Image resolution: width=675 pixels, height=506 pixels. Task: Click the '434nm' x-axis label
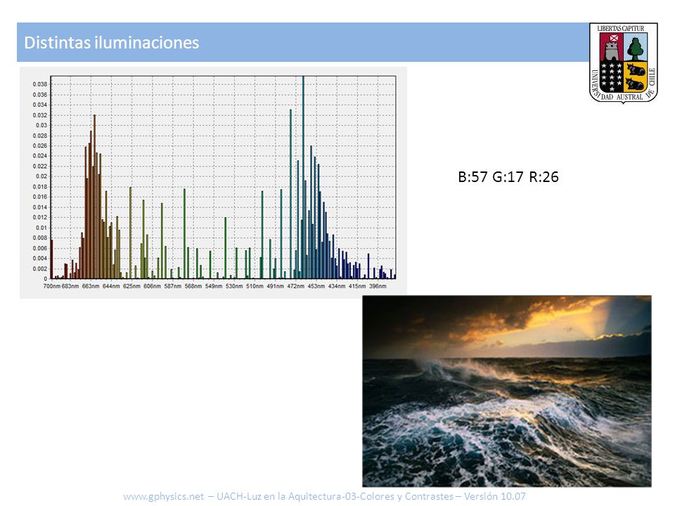point(337,286)
